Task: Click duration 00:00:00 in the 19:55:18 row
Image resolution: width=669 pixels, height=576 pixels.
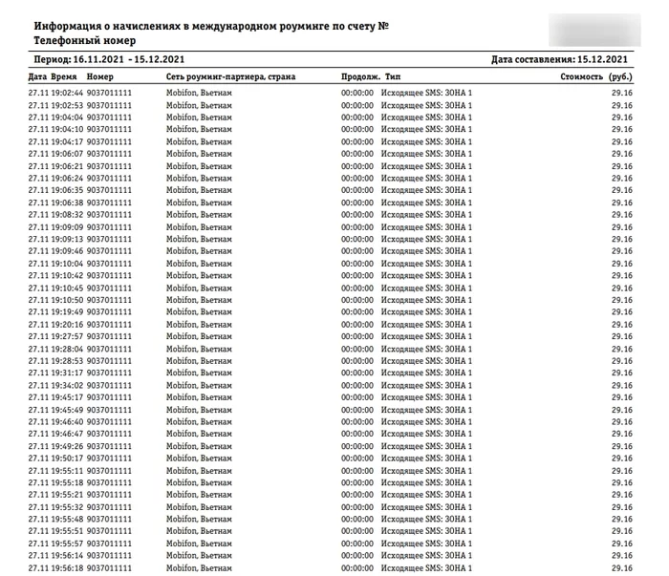Action: pos(357,483)
